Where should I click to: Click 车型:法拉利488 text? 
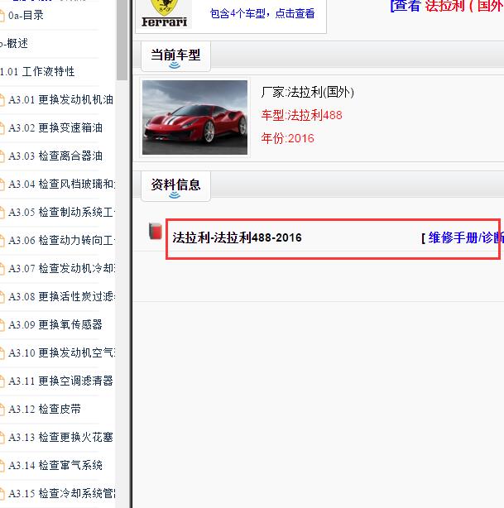click(x=302, y=115)
